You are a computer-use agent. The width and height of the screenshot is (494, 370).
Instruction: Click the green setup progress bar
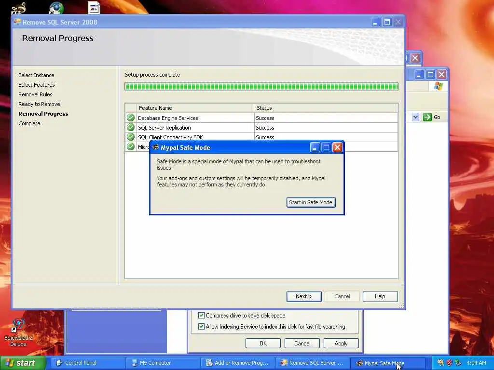pyautogui.click(x=261, y=87)
